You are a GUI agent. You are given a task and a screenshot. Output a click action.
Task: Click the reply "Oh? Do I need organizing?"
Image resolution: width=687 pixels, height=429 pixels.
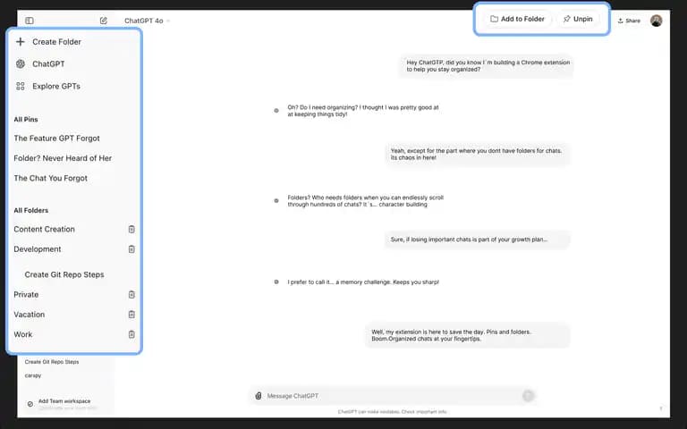(363, 111)
